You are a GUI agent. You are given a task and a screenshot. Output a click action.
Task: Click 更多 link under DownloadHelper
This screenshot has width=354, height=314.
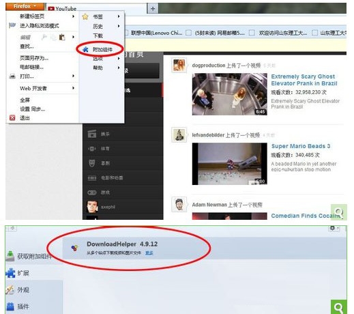click(149, 253)
